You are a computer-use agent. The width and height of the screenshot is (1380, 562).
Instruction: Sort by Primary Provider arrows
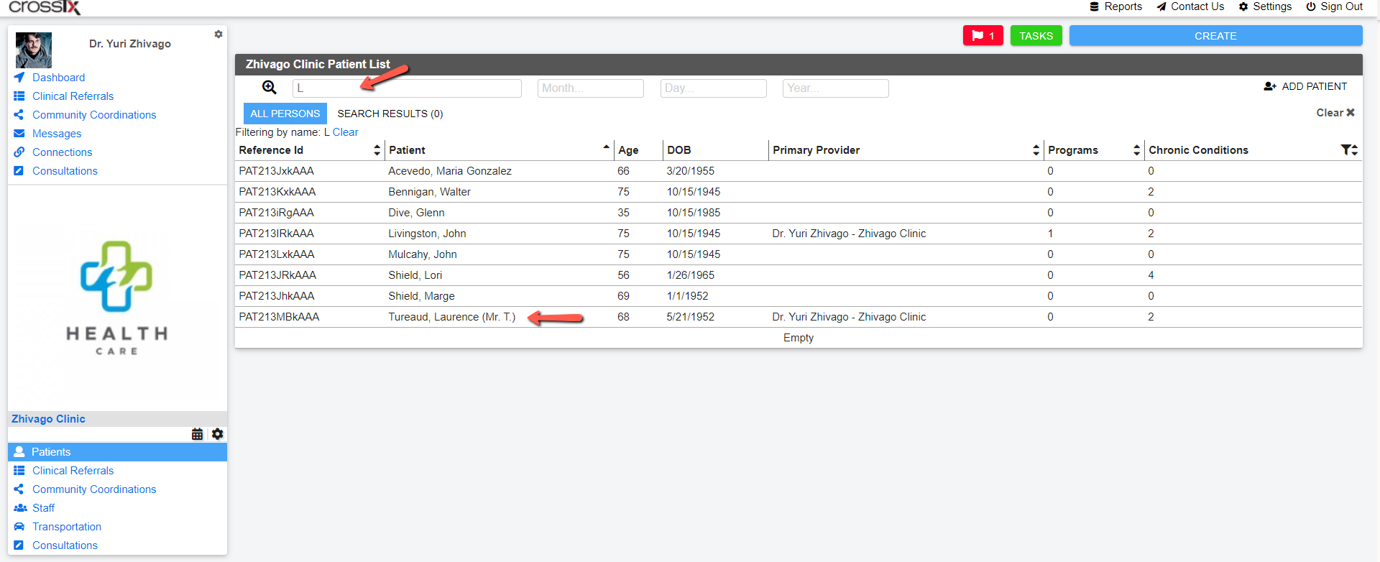click(1036, 149)
